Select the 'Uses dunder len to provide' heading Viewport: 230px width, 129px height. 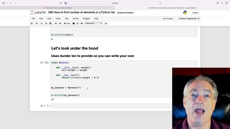pos(93,56)
